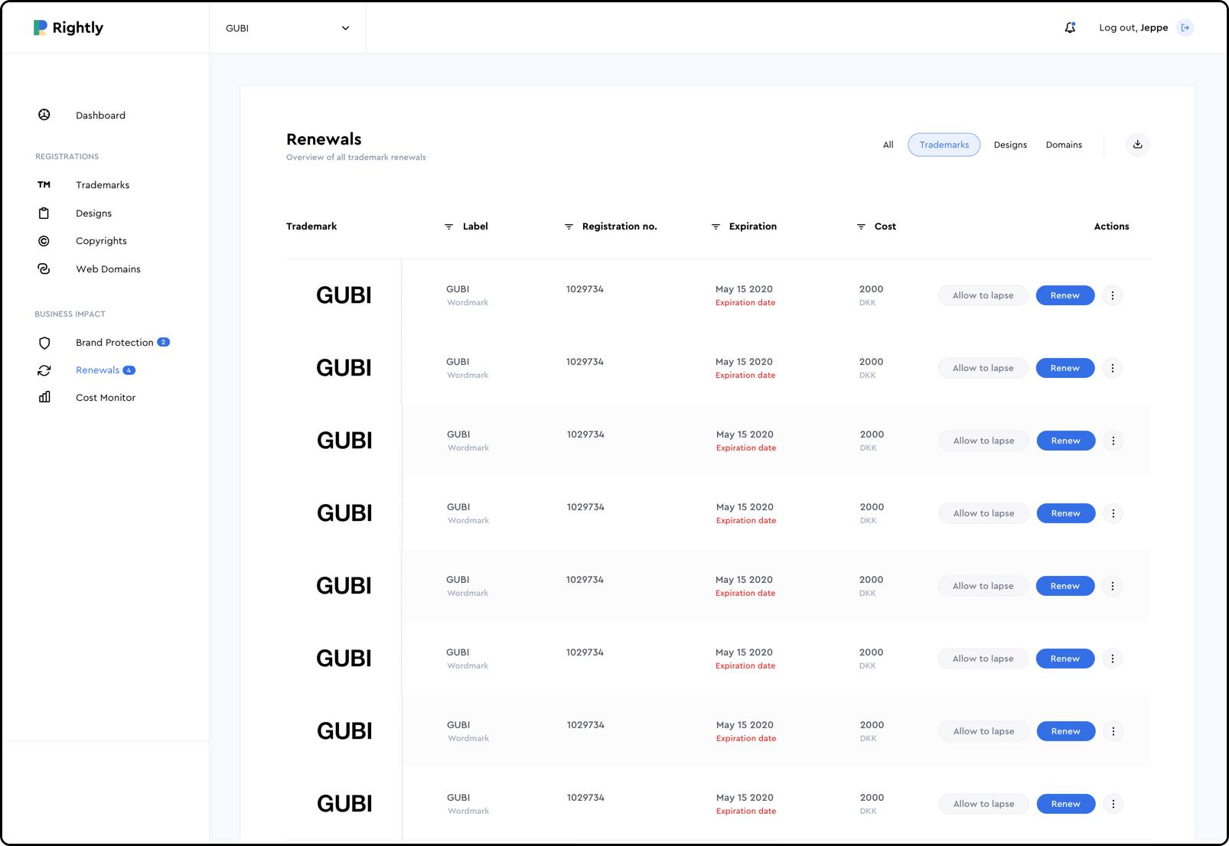The width and height of the screenshot is (1229, 846).
Task: Select the Trademarks filter tab
Action: (x=944, y=145)
